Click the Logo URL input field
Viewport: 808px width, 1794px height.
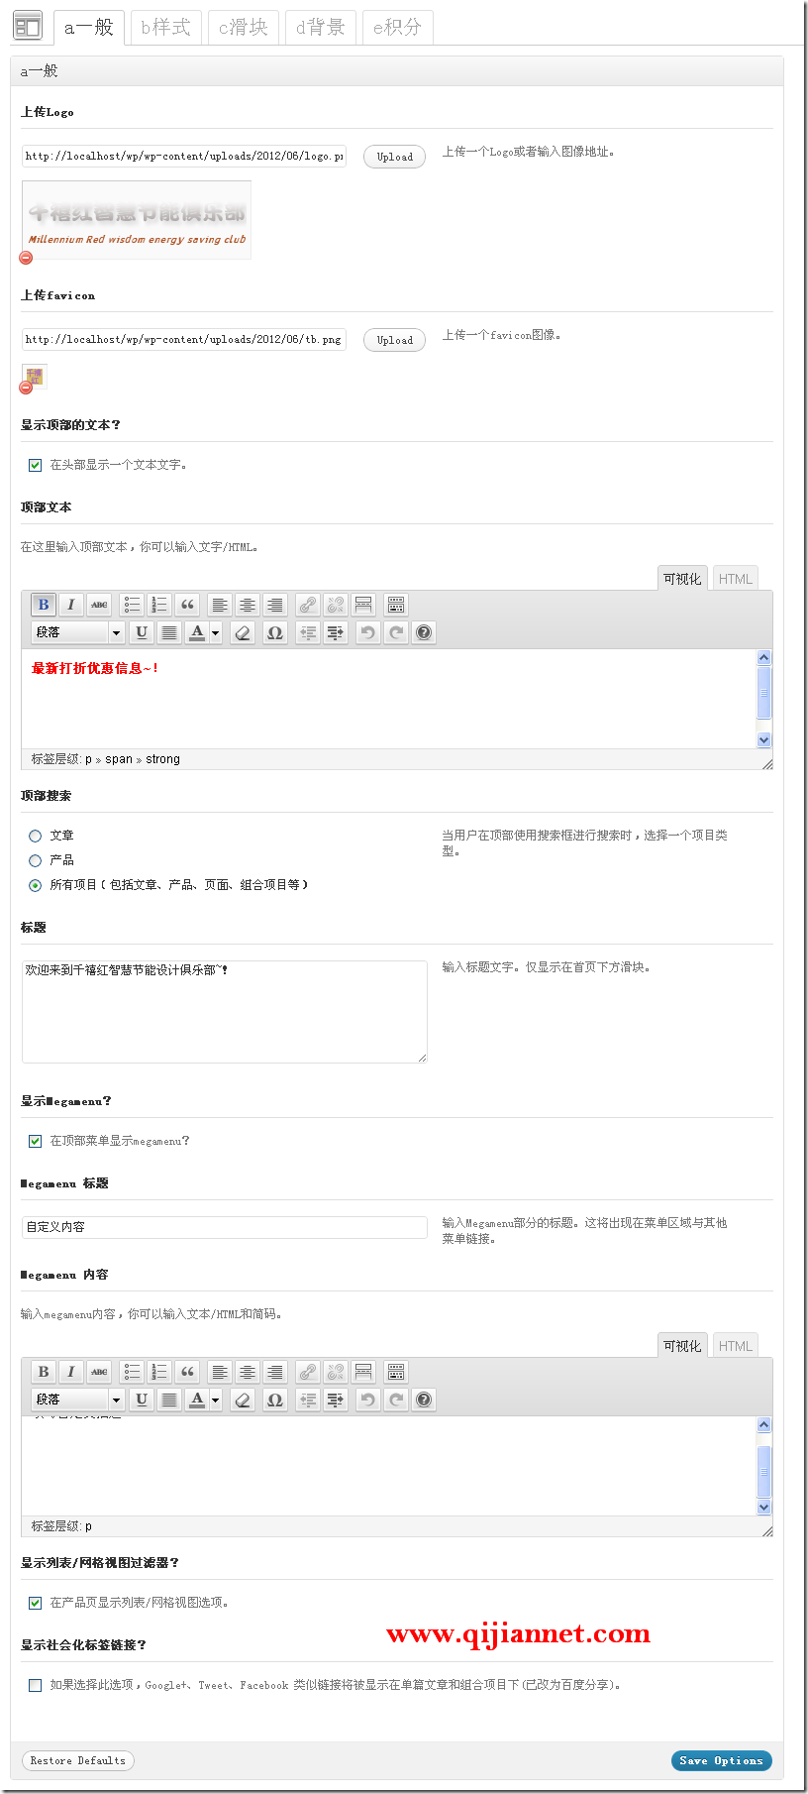(184, 157)
